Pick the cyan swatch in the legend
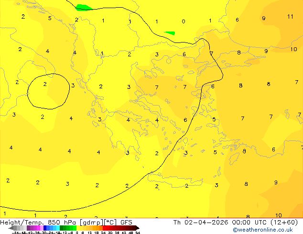This screenshot has height=234, width=303. [58, 228]
